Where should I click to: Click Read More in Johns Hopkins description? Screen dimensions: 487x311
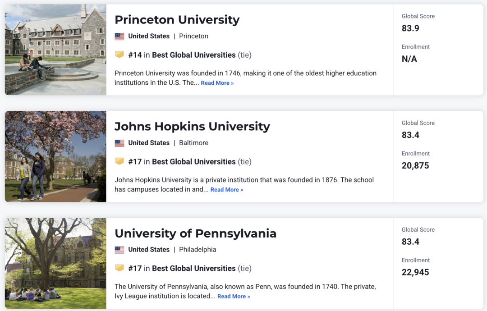[227, 190]
